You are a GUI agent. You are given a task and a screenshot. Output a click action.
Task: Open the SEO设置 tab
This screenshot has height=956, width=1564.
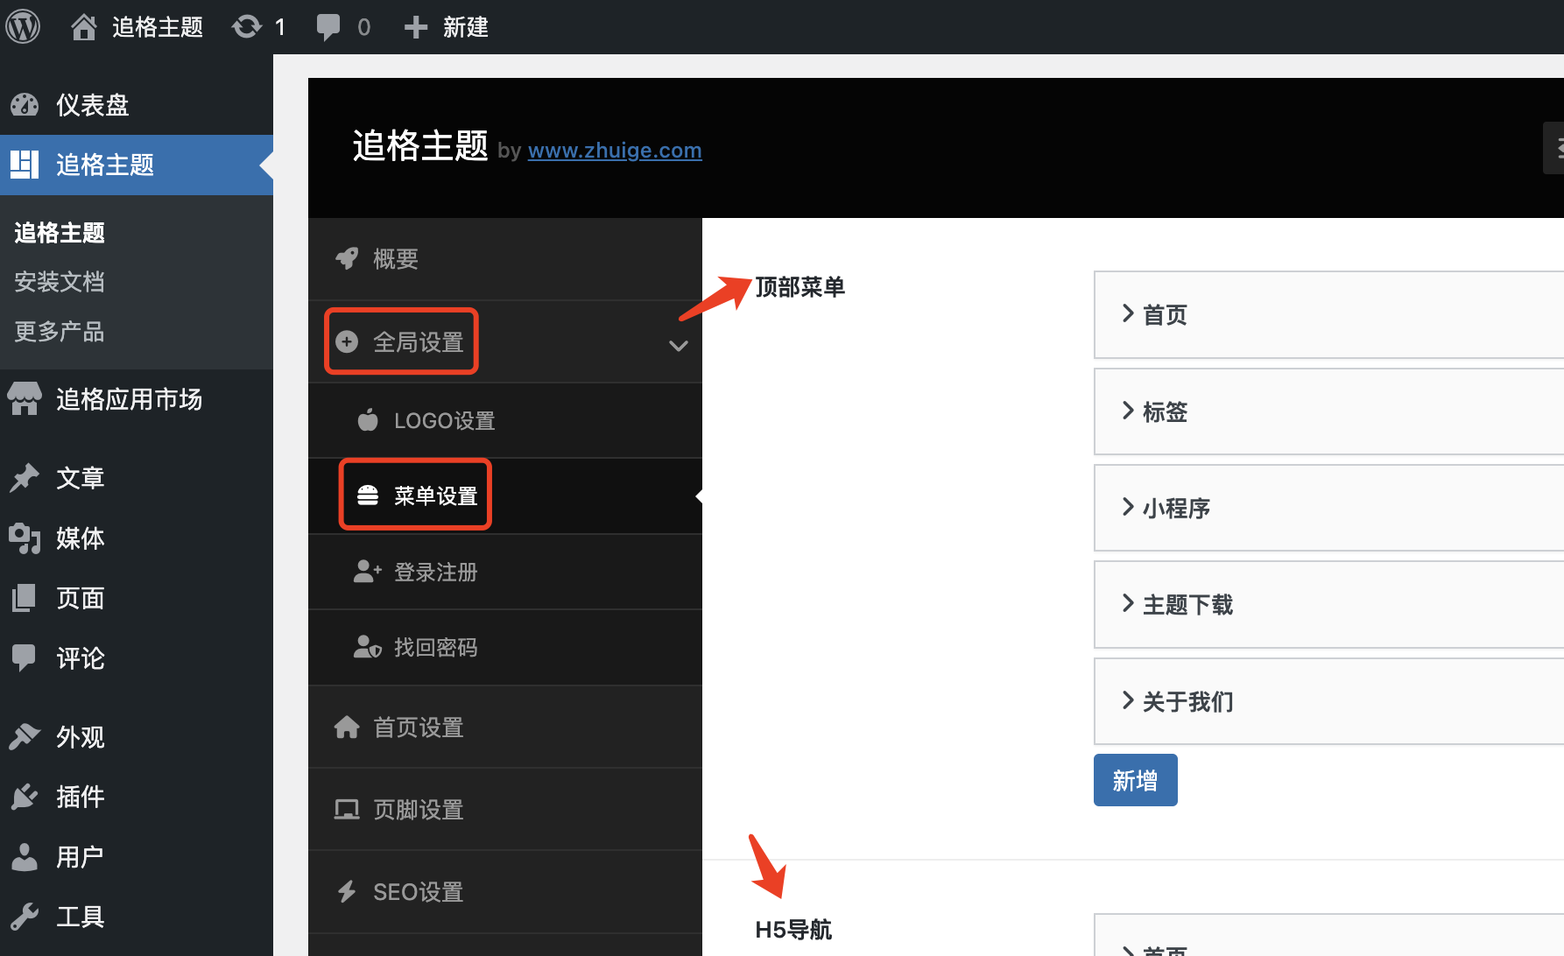click(505, 892)
